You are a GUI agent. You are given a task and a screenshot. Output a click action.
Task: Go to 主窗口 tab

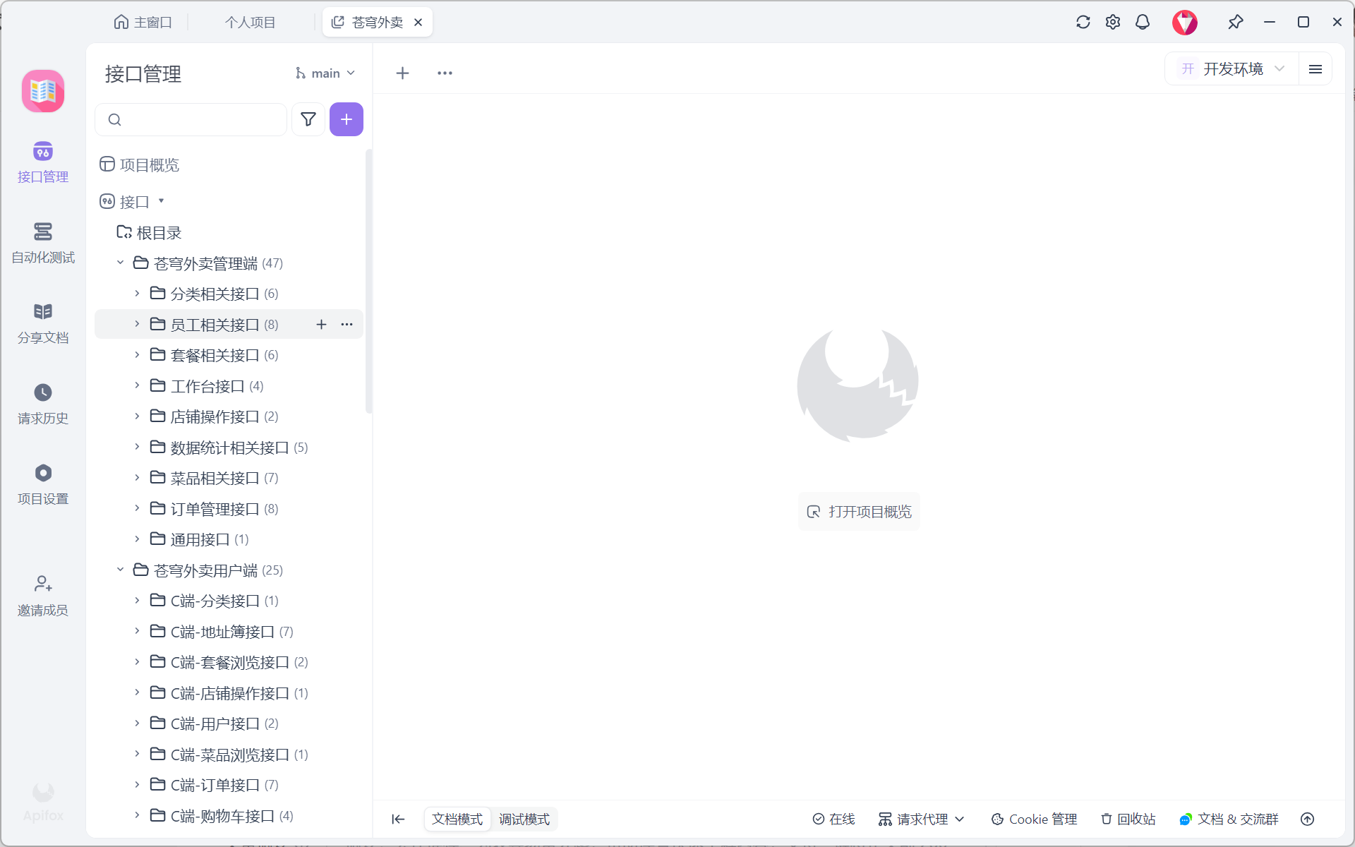click(143, 23)
